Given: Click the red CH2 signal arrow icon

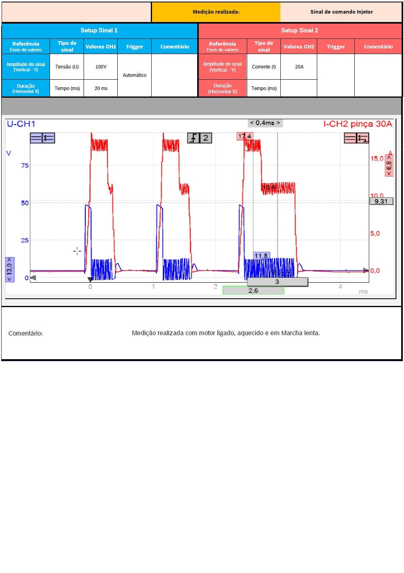Looking at the screenshot, I should (x=363, y=138).
